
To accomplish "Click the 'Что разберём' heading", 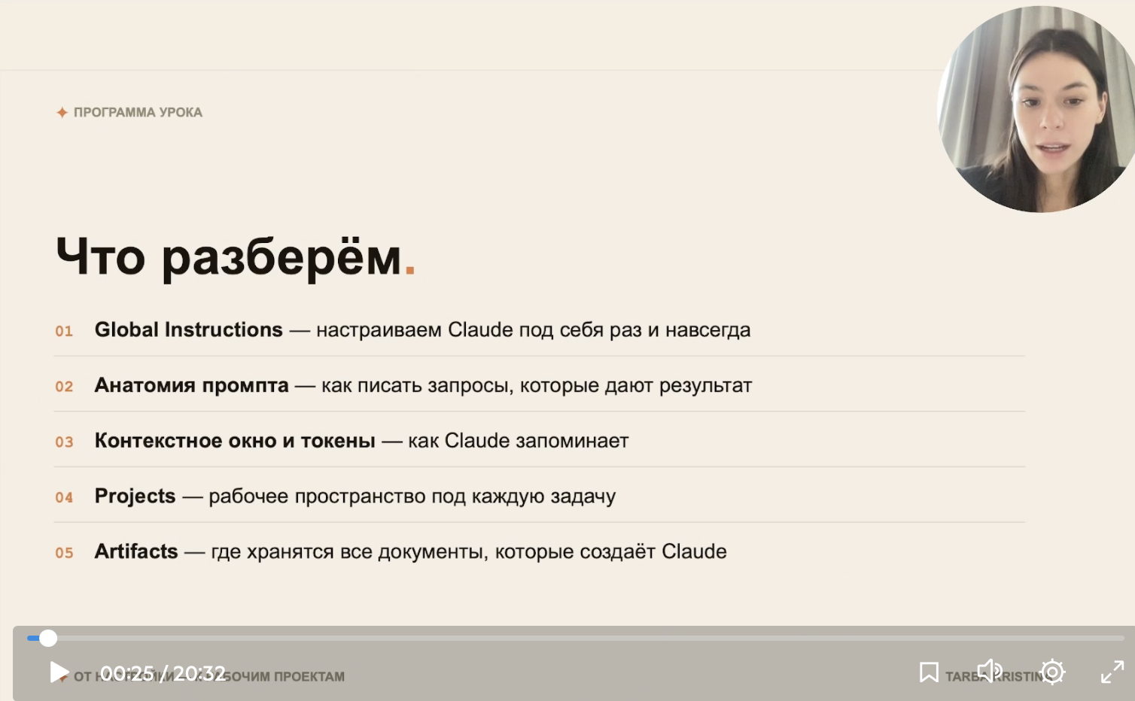I will (236, 257).
